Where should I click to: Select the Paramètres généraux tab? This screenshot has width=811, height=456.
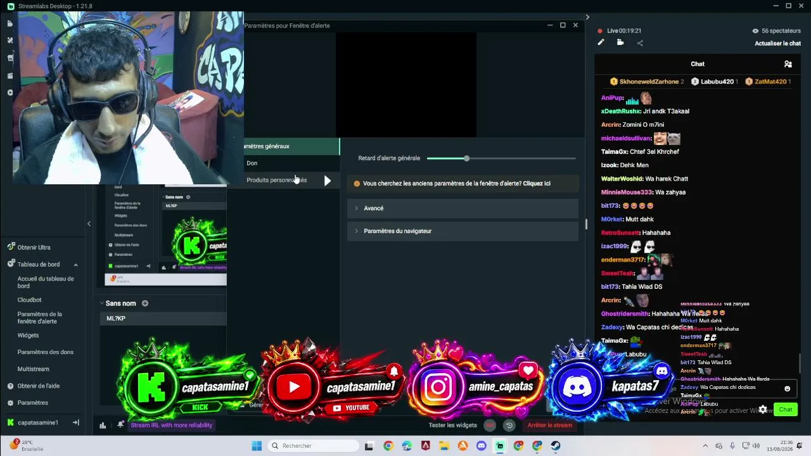292,146
